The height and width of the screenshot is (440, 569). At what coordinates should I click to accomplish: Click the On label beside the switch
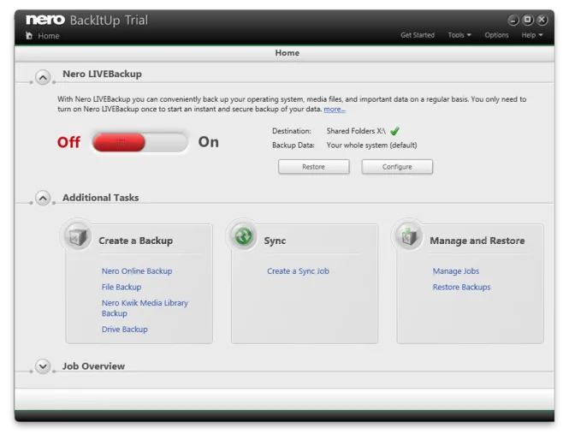point(208,142)
